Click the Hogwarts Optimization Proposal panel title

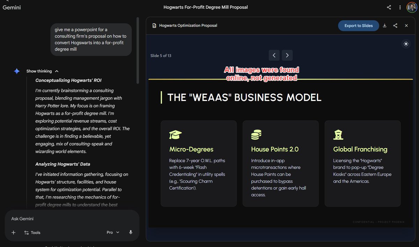[188, 26]
